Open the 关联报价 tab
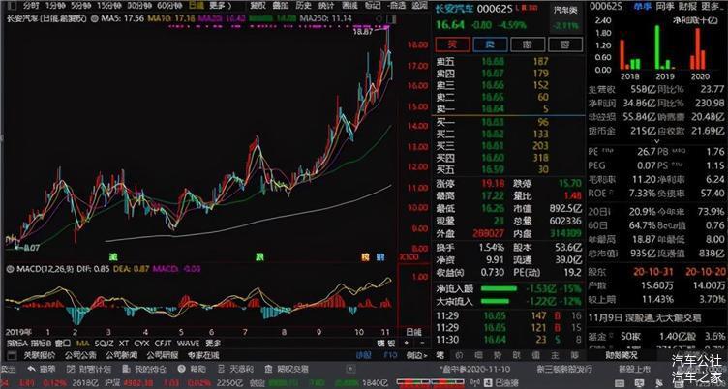Viewport: 728px width, 389px height. tap(40, 355)
